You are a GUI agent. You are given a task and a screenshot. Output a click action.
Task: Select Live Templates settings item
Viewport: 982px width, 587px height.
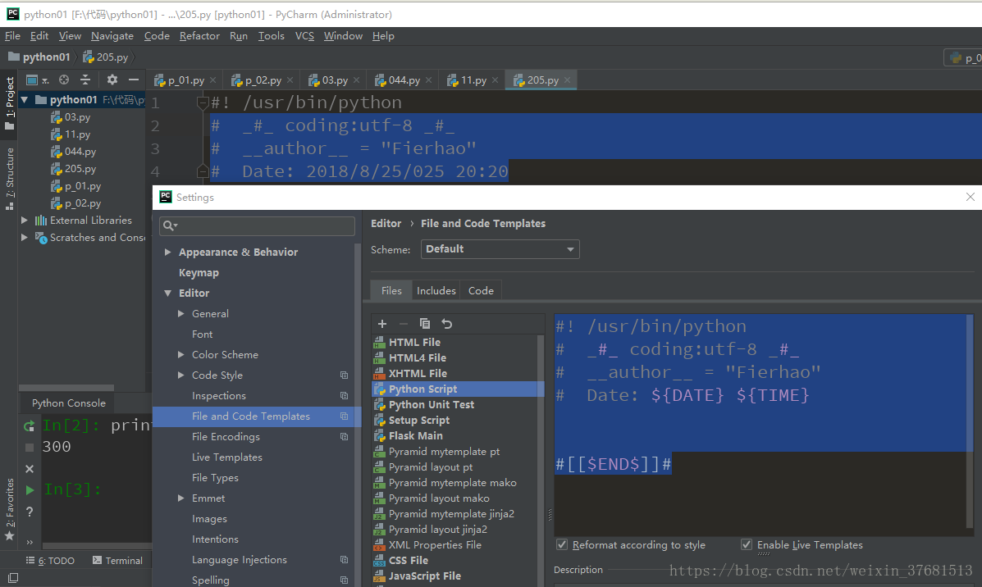point(226,457)
